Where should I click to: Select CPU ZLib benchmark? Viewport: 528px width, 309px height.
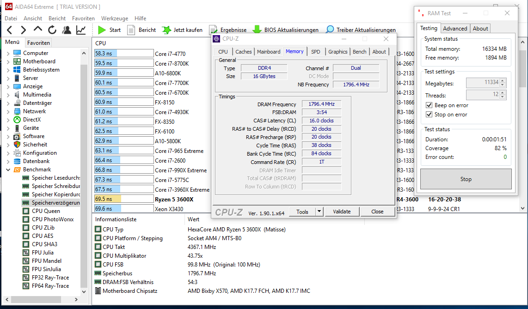point(43,227)
